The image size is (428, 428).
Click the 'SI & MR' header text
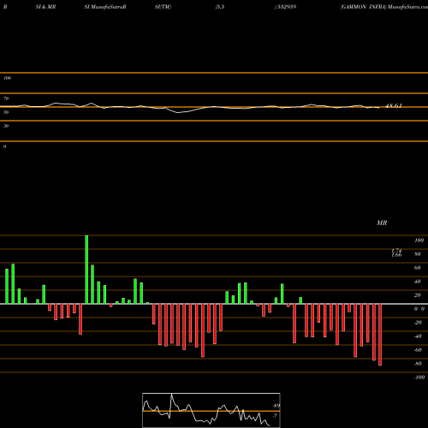coord(45,7)
